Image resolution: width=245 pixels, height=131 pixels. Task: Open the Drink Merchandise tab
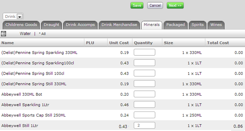(x=119, y=25)
